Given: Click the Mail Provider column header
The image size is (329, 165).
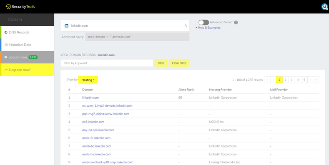Looking at the screenshot, I should [279, 90].
